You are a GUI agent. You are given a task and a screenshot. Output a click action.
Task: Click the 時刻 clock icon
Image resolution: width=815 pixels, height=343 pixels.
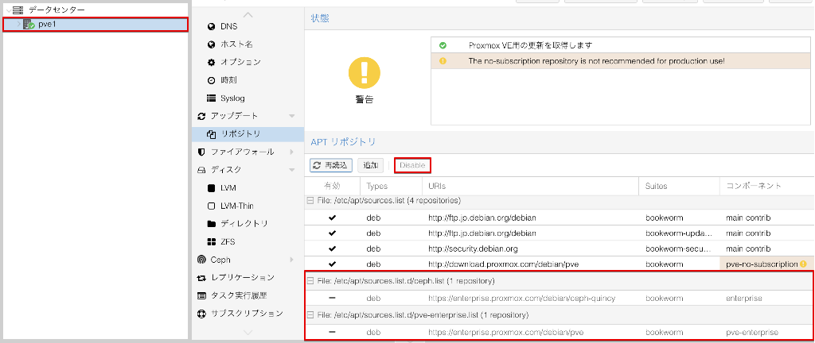(211, 80)
